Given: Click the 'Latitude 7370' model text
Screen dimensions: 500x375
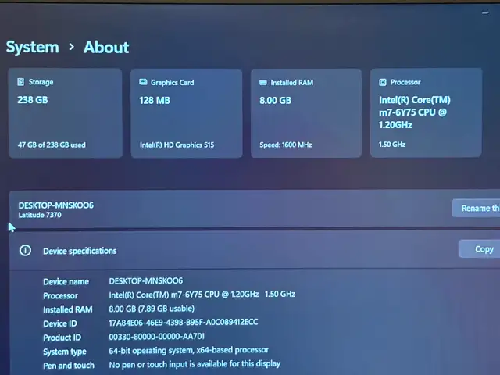Looking at the screenshot, I should 40,215.
